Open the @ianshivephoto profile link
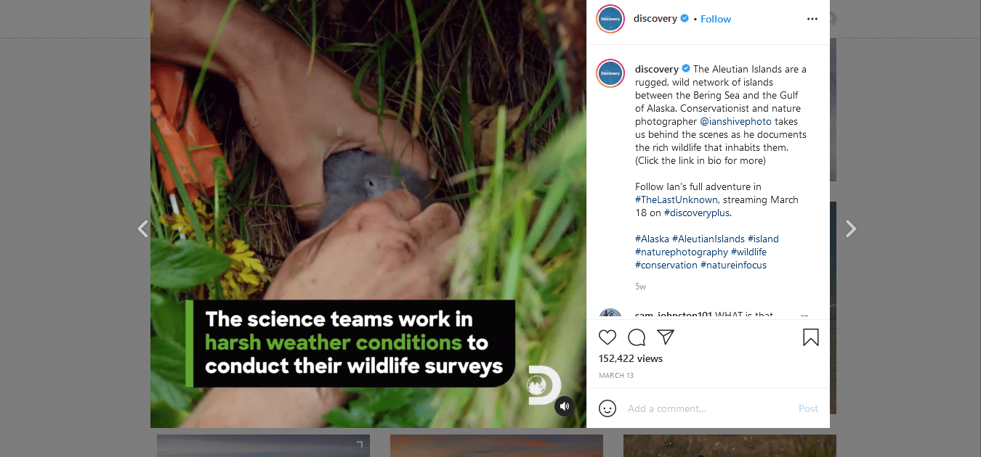 click(735, 121)
